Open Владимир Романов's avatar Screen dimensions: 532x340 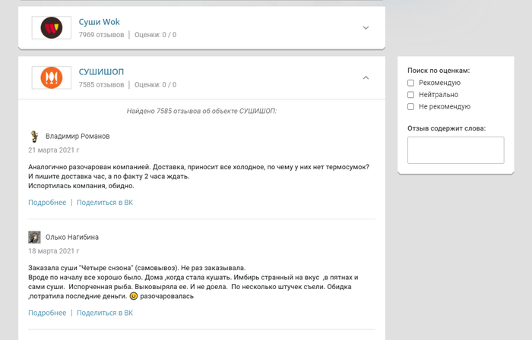coord(34,136)
